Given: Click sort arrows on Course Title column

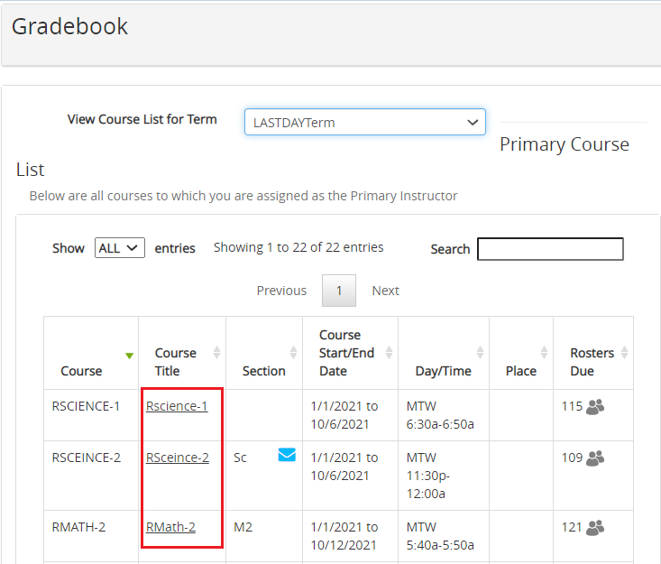Looking at the screenshot, I should tap(216, 353).
